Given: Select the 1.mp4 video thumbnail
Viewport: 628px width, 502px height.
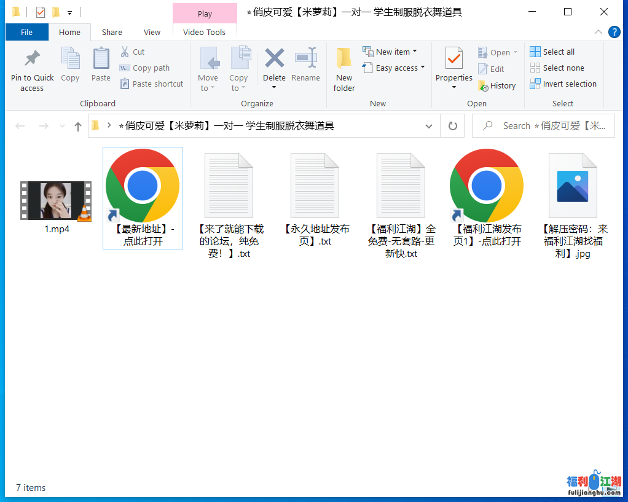Looking at the screenshot, I should point(56,201).
